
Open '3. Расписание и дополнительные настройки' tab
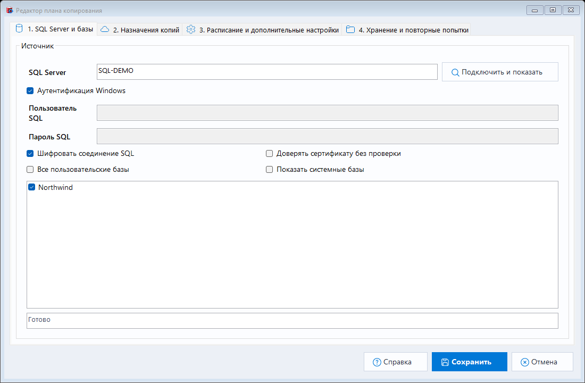tap(262, 30)
